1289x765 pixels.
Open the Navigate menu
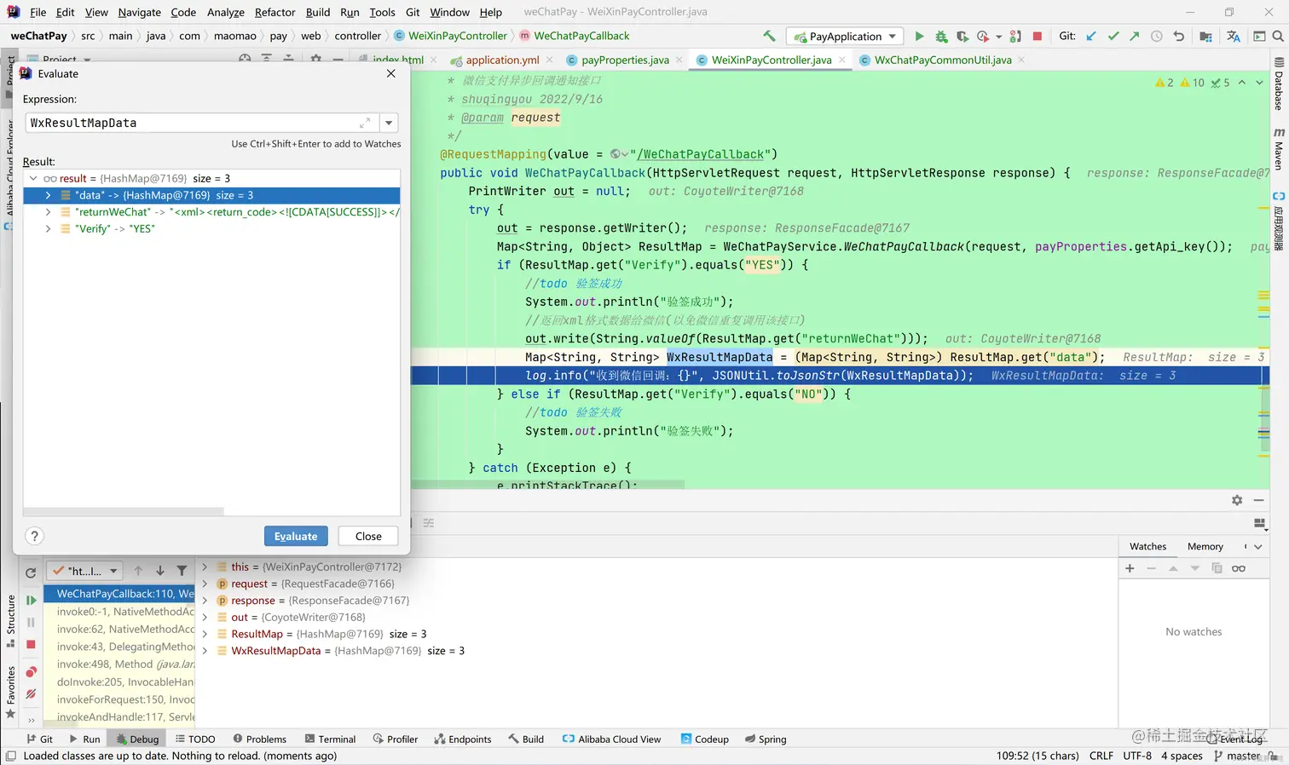click(140, 12)
